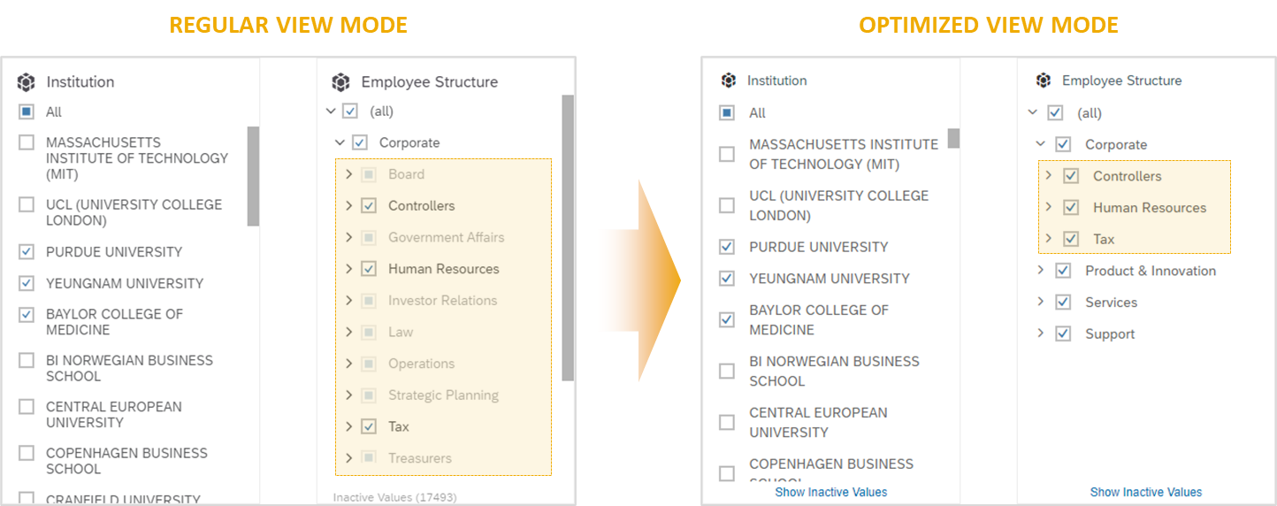Screen dimensions: 1277x506
Task: Uncheck Yeungnam University in optimized view
Action: (x=727, y=278)
